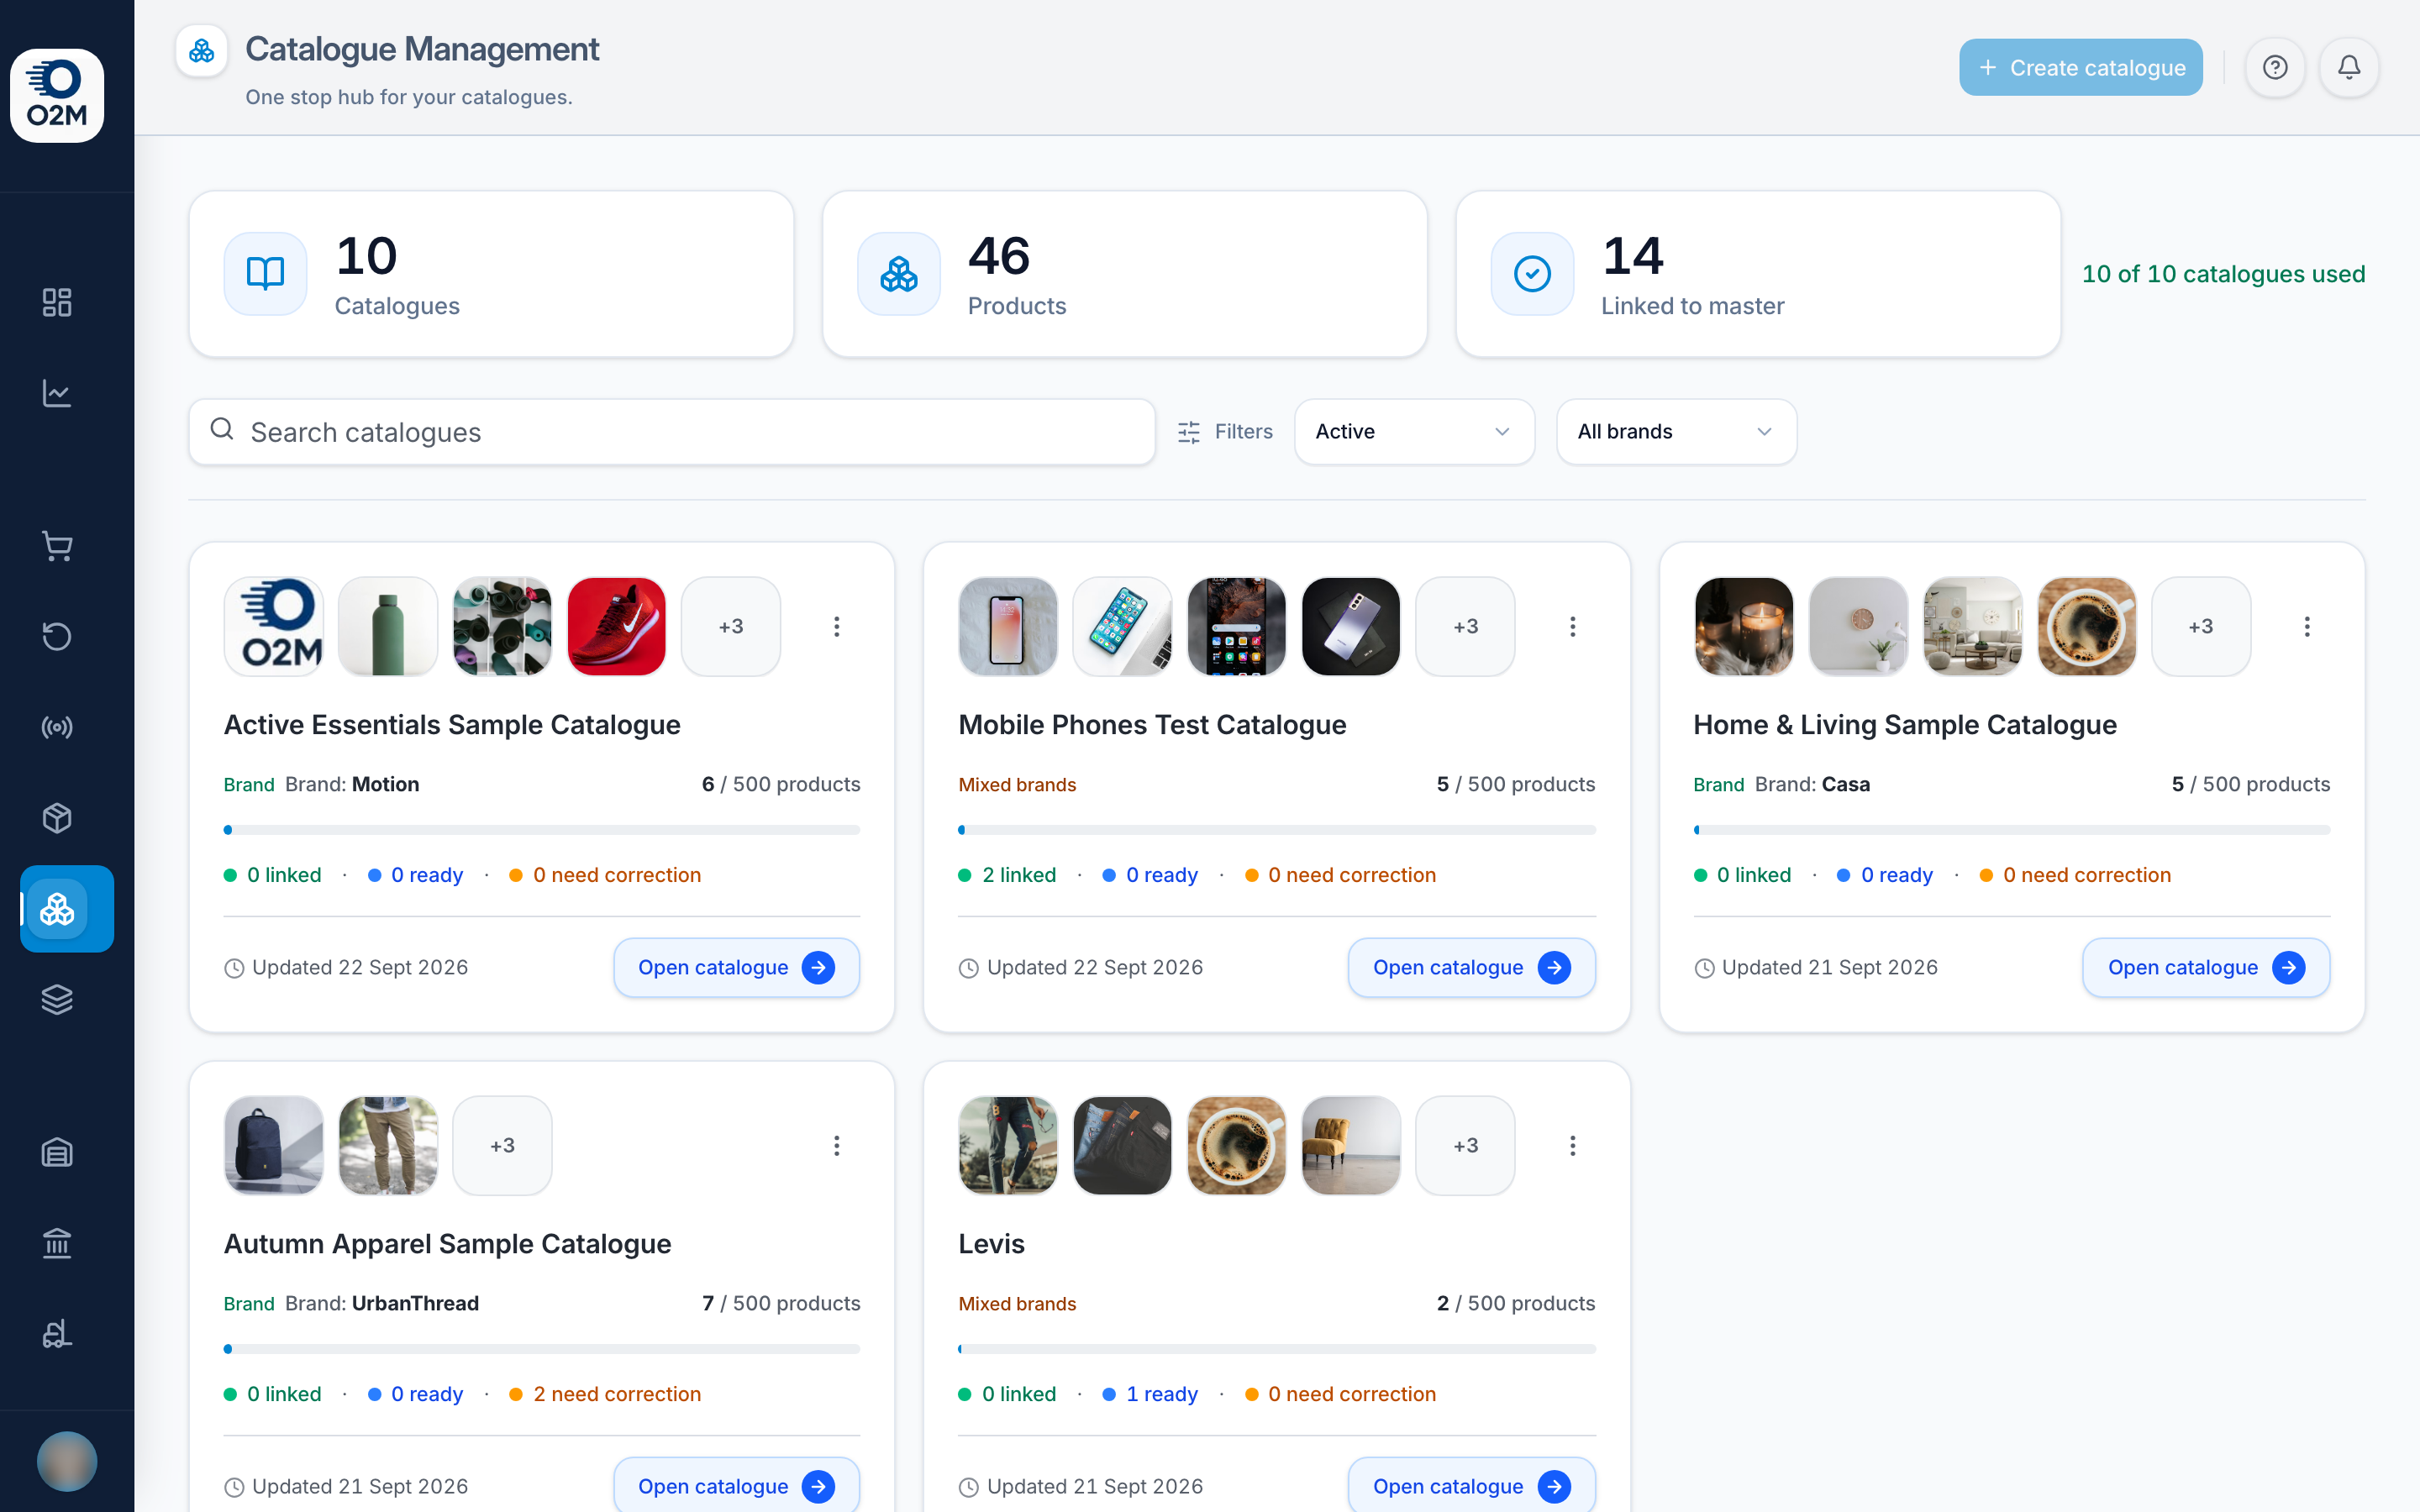2420x1512 pixels.
Task: Select the highlighted catalogue cubes sidebar icon
Action: (67, 909)
